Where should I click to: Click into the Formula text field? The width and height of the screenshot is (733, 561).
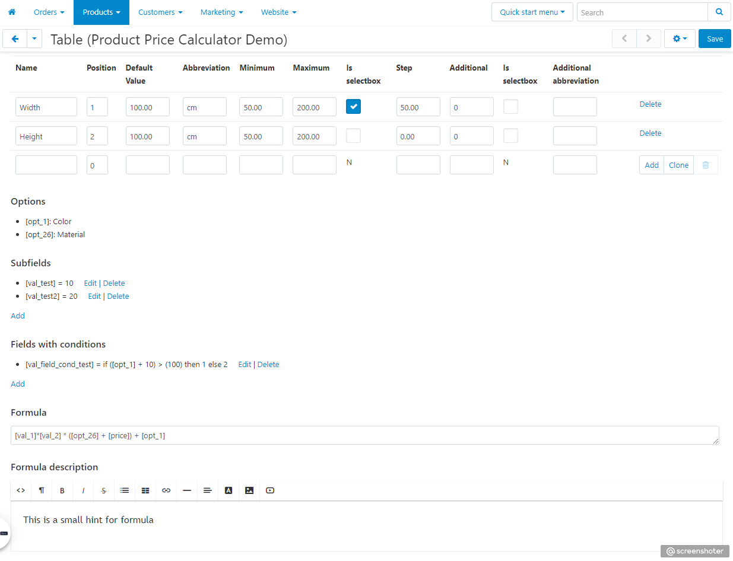coord(364,436)
